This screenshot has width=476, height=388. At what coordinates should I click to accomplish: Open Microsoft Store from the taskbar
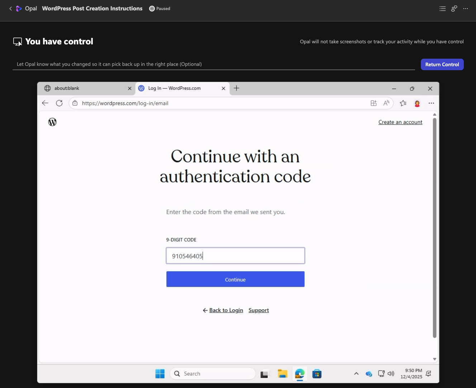pyautogui.click(x=317, y=374)
